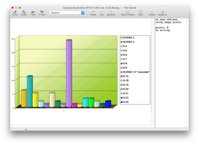Click the orange NORMA 2 bar
The height and width of the screenshot is (145, 199).
[24, 98]
